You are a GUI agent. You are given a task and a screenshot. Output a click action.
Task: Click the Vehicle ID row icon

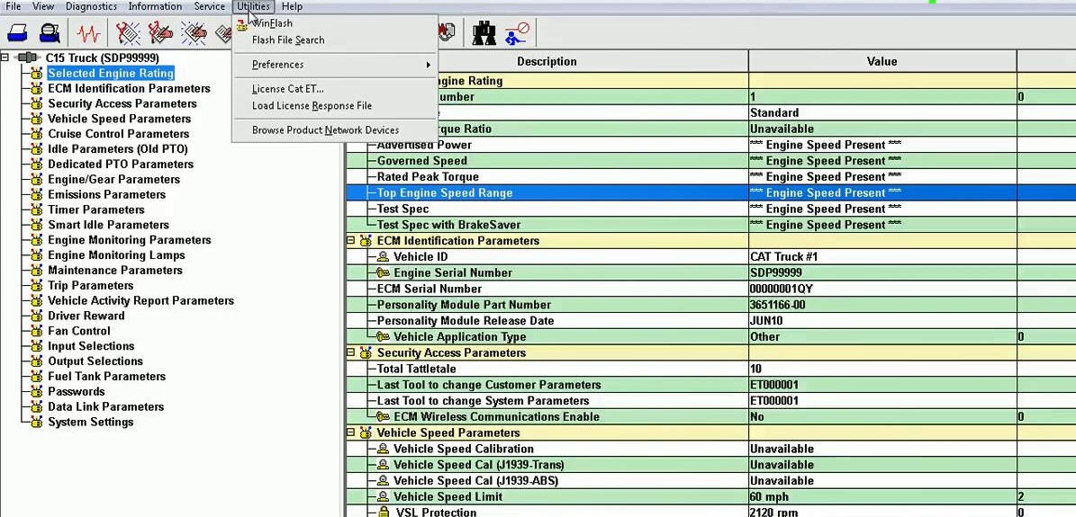click(x=383, y=257)
